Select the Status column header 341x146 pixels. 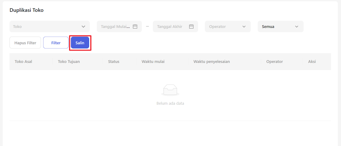[x=113, y=62]
